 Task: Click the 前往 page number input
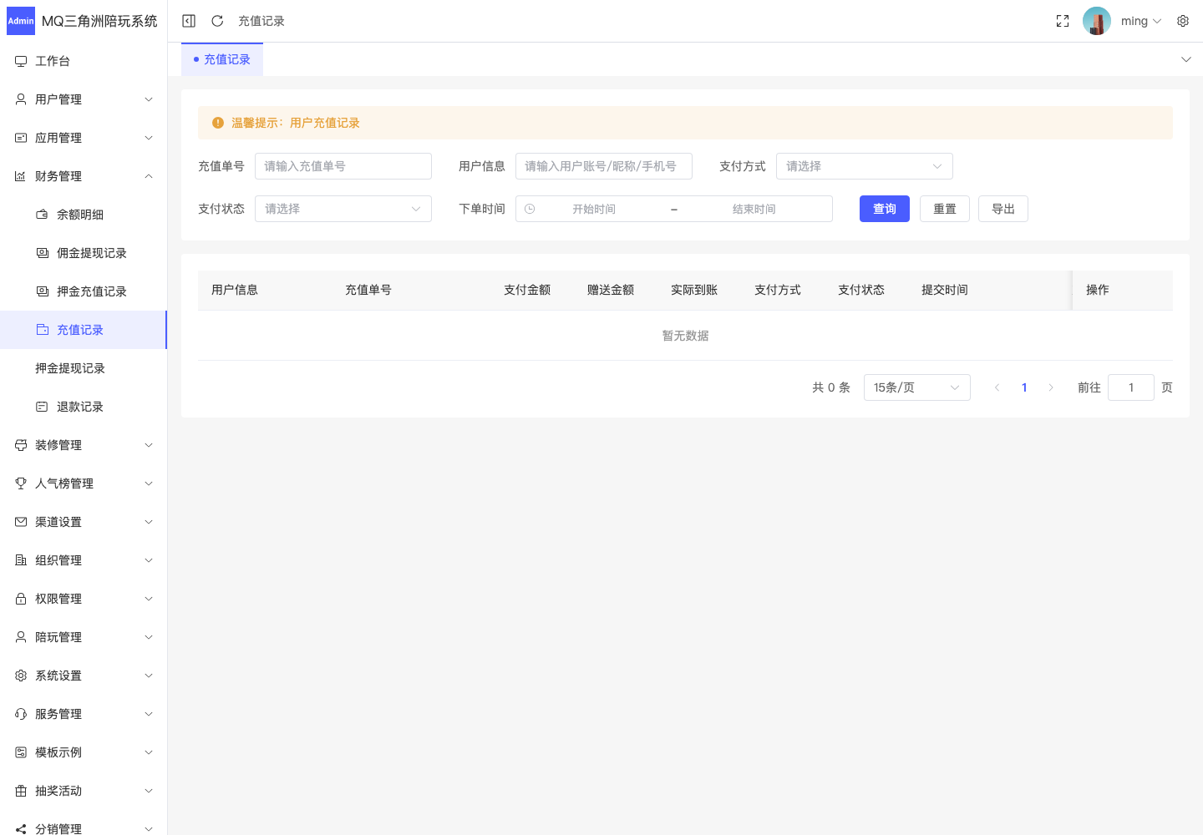pos(1131,387)
